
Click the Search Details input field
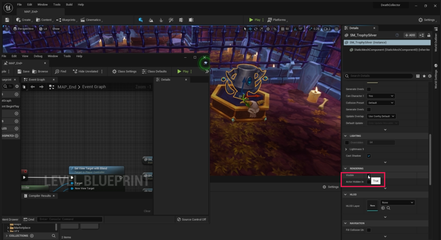pos(378,76)
